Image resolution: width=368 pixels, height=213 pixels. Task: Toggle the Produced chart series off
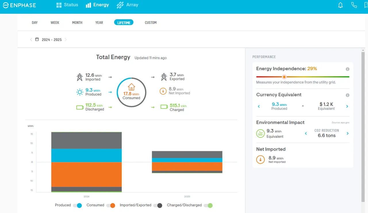click(x=77, y=205)
